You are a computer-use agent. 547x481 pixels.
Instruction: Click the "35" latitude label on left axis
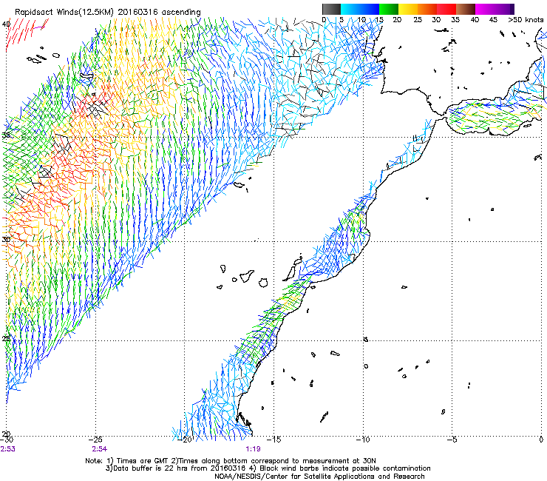coord(6,135)
